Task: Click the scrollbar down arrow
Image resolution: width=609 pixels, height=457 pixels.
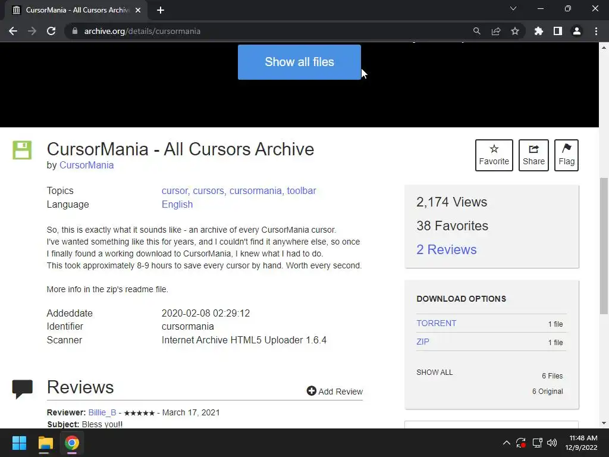Action: pyautogui.click(x=604, y=423)
